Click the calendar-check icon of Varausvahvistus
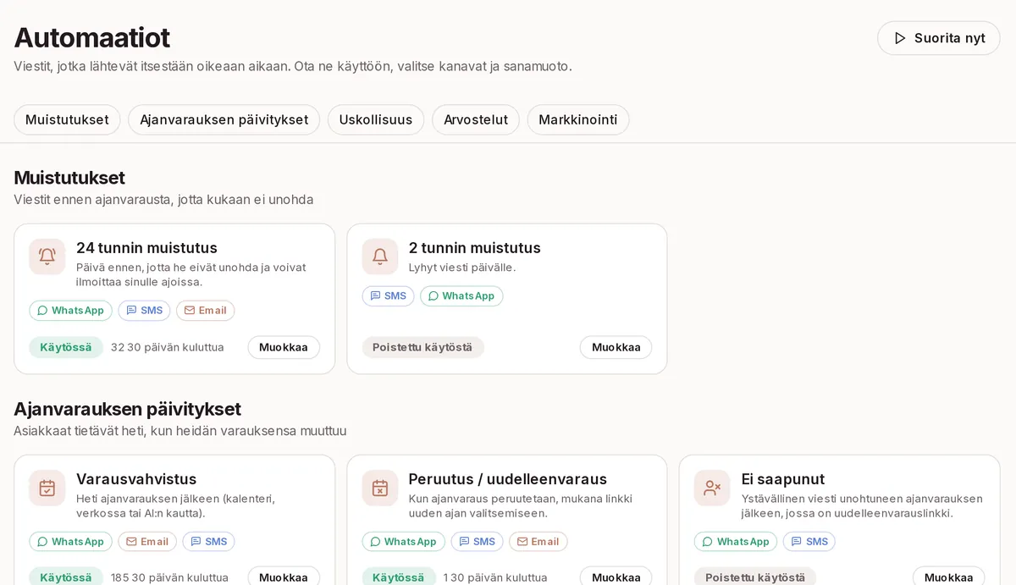1016x585 pixels. click(x=47, y=488)
